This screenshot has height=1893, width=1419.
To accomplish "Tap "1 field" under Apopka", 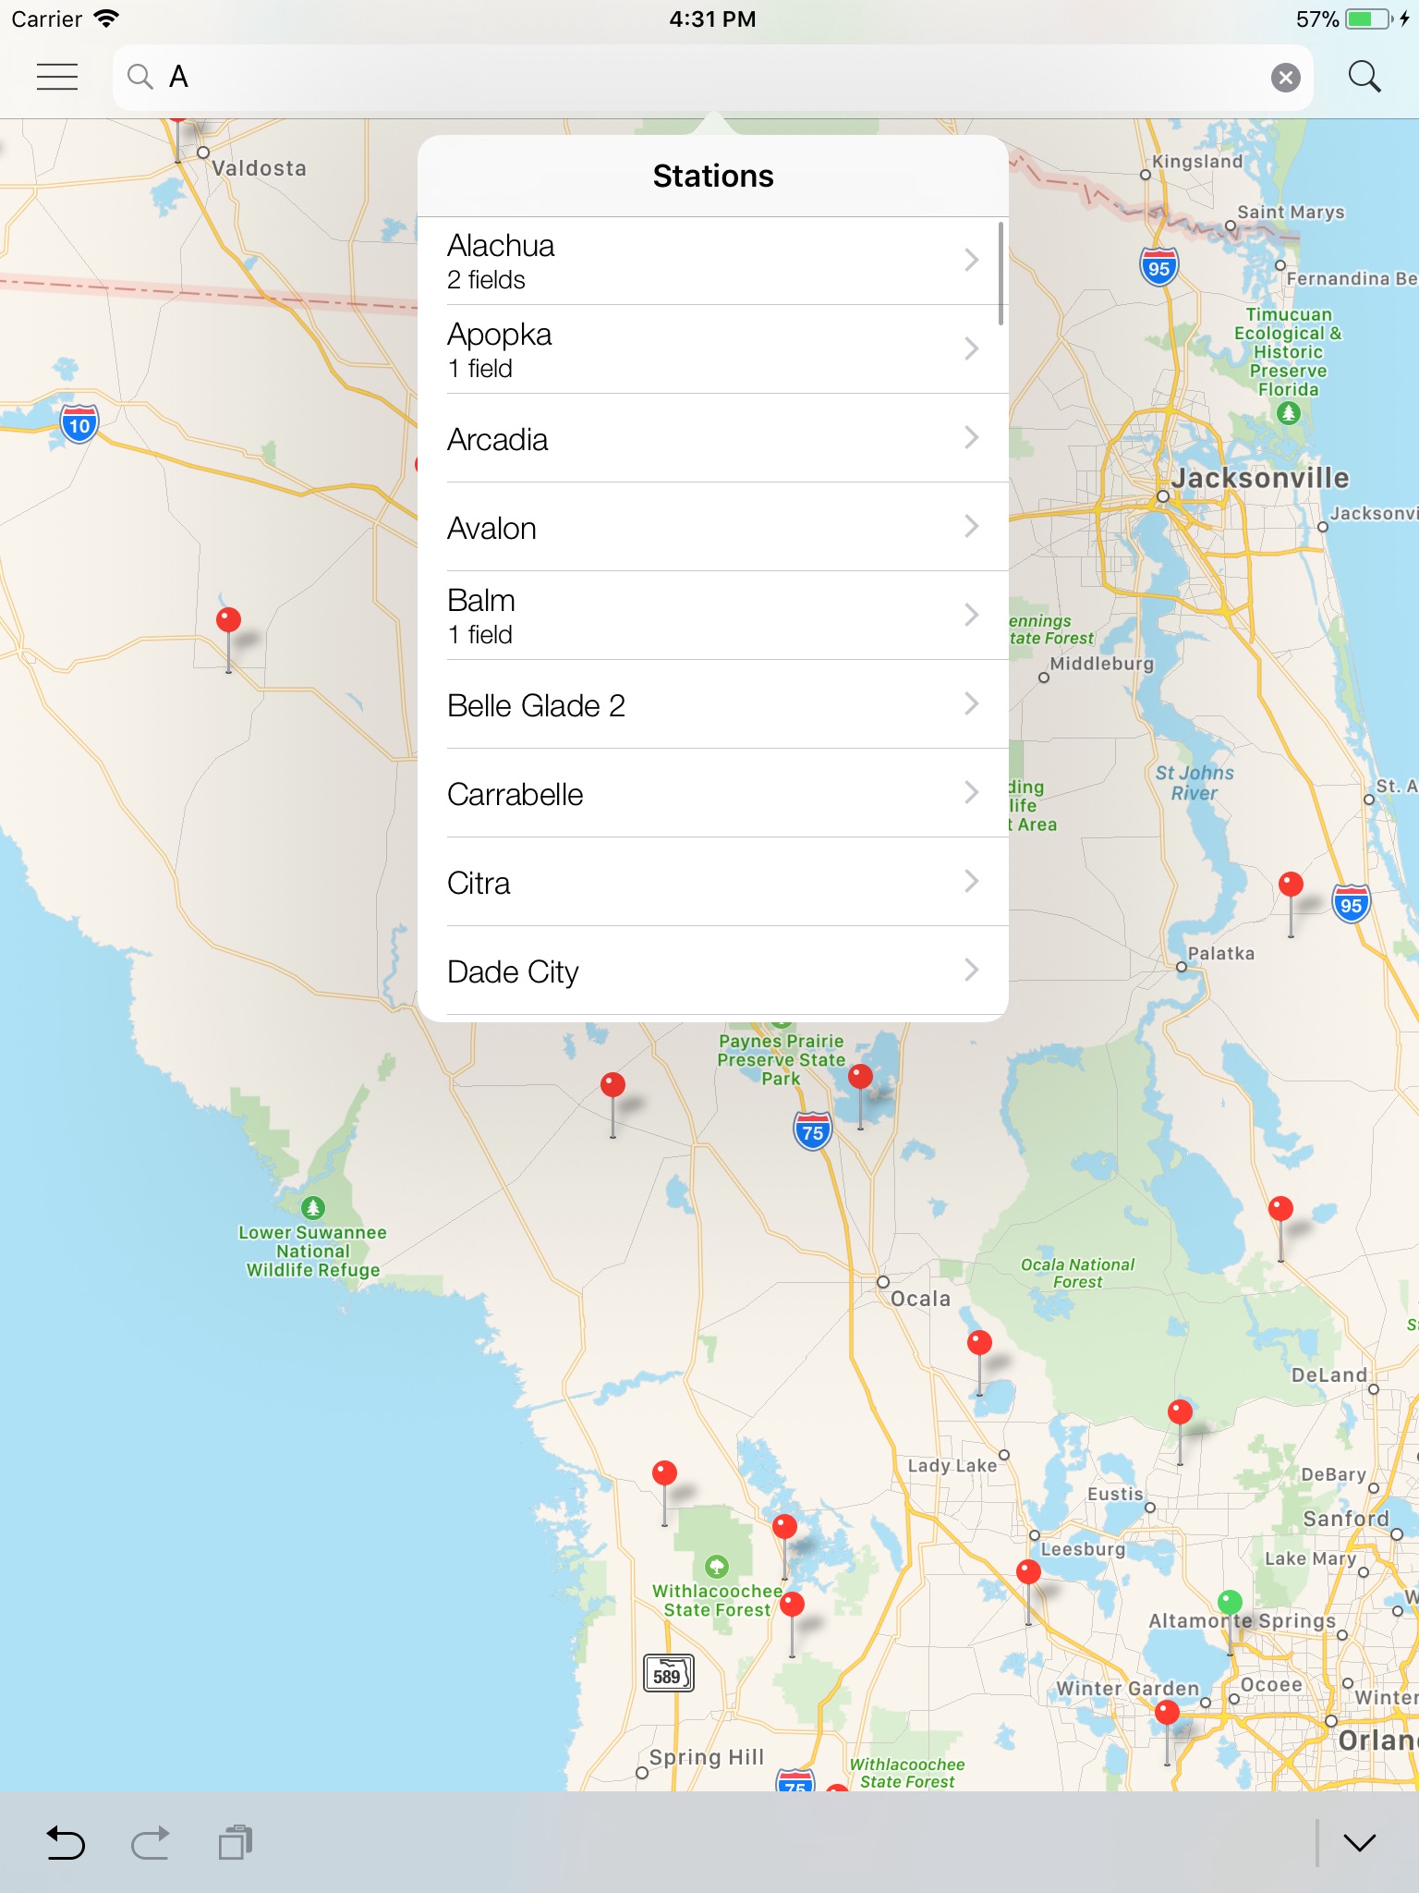I will point(480,369).
